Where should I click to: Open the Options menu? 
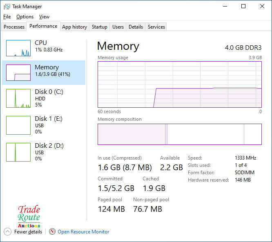pyautogui.click(x=25, y=17)
